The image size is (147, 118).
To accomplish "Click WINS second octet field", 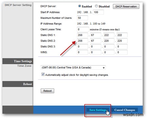I will (x=96, y=52).
